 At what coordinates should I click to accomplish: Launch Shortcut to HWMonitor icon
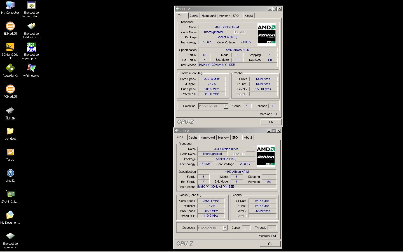pos(31,30)
